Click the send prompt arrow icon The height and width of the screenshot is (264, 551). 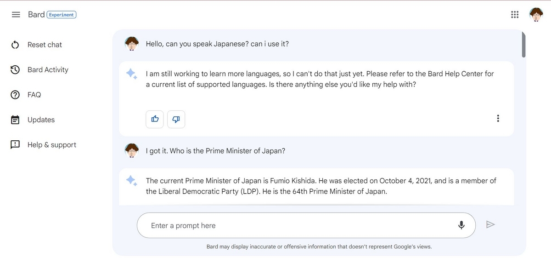tap(490, 225)
